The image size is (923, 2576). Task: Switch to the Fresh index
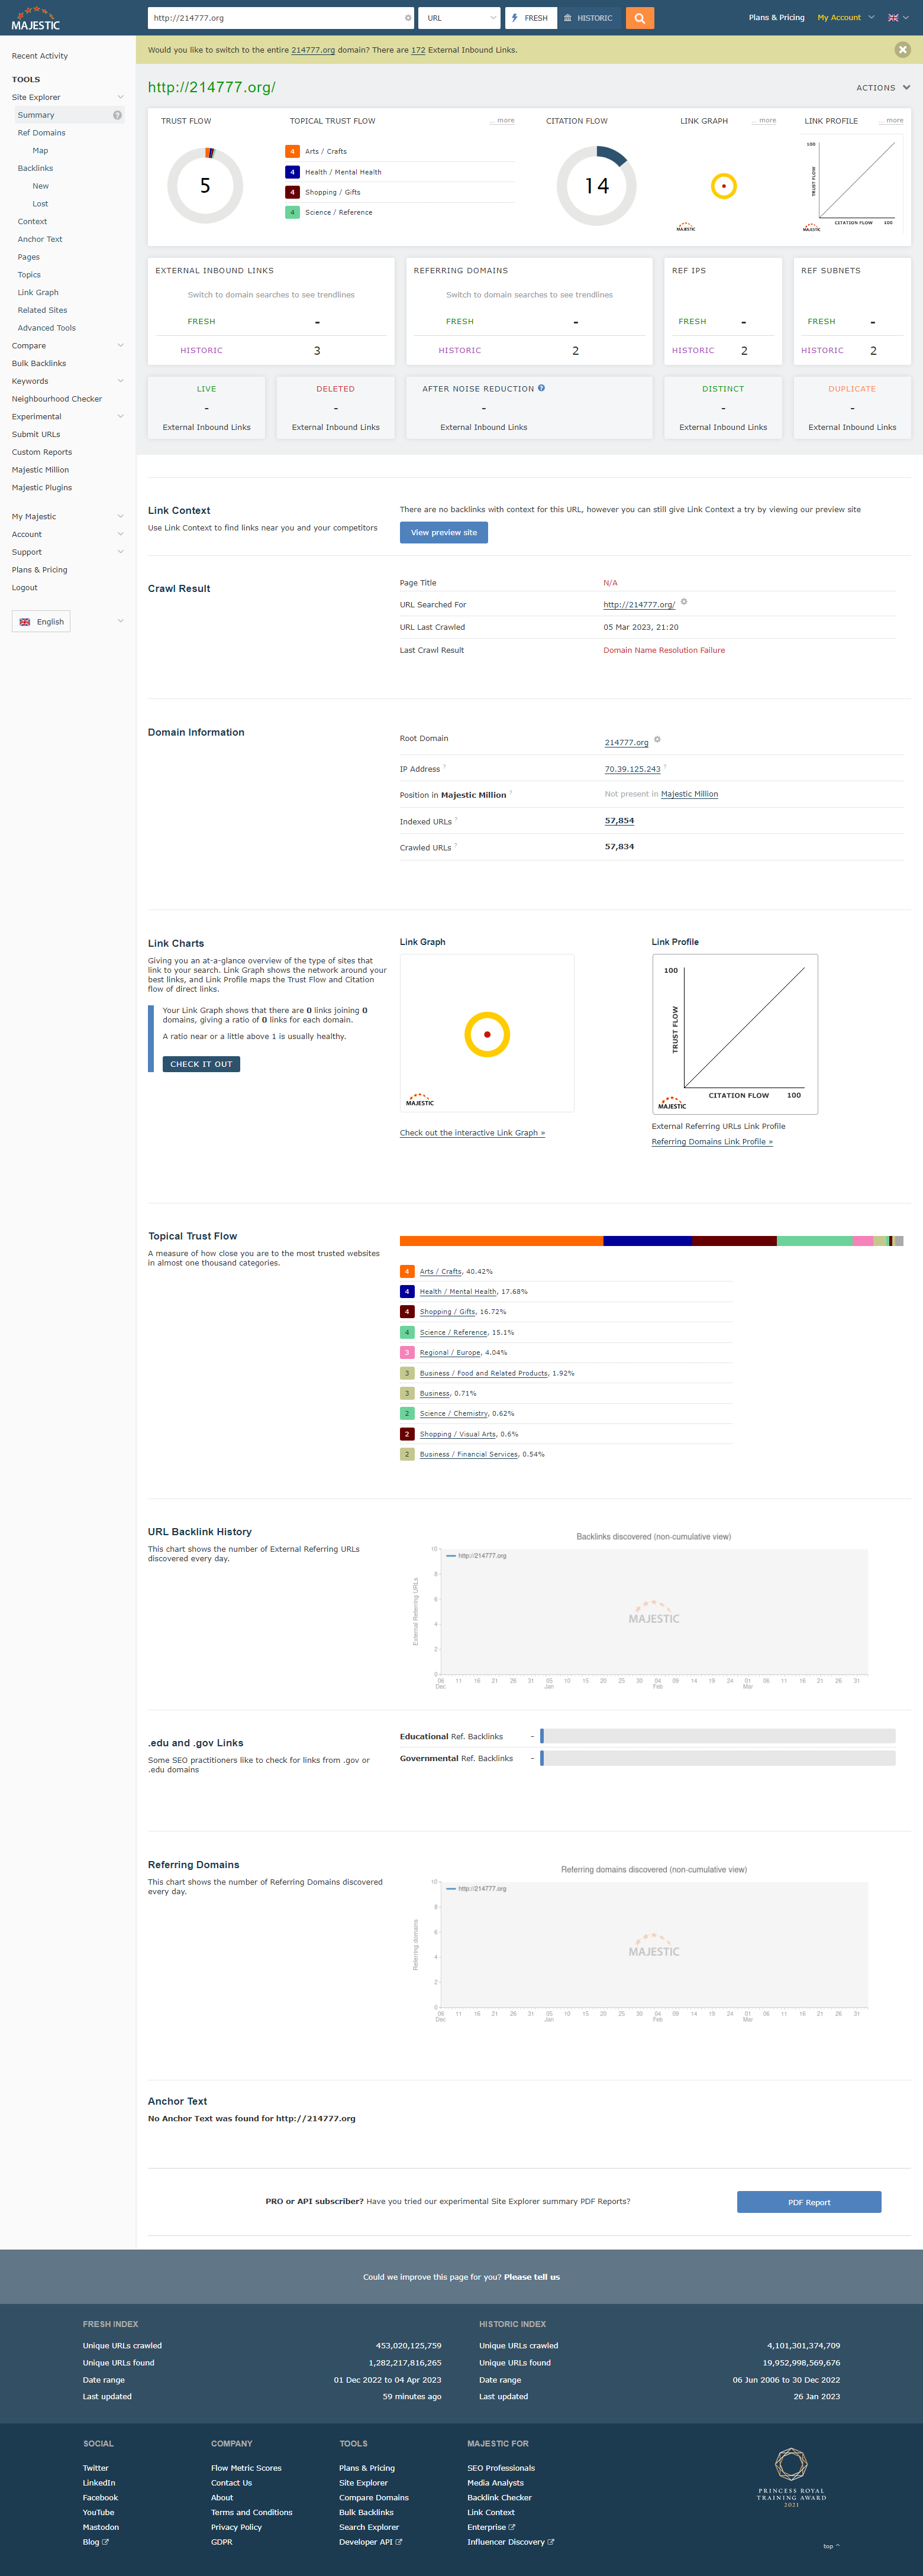(531, 18)
